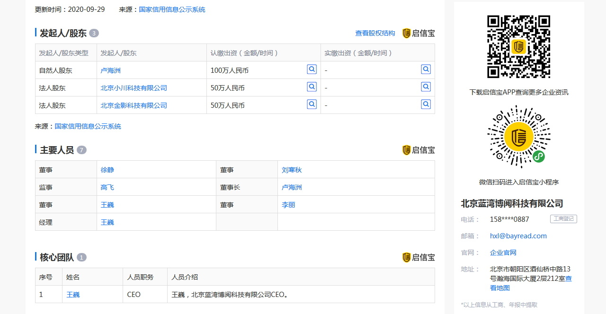Click 启信宝 logo in 主要人员 section header
The height and width of the screenshot is (314, 606).
pos(419,150)
